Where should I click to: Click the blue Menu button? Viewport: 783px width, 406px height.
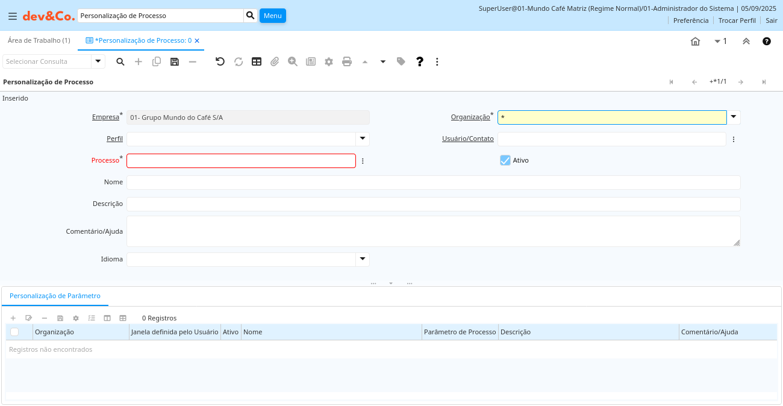pos(272,16)
